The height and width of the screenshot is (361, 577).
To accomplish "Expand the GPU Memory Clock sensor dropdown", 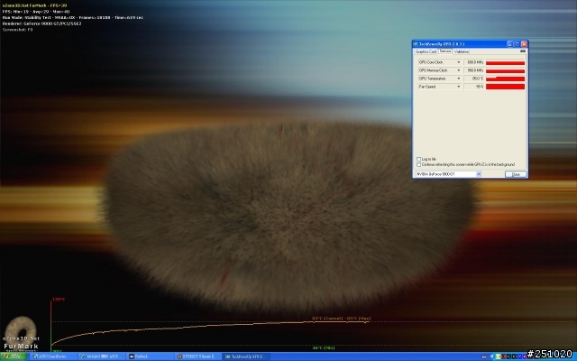I will point(459,70).
